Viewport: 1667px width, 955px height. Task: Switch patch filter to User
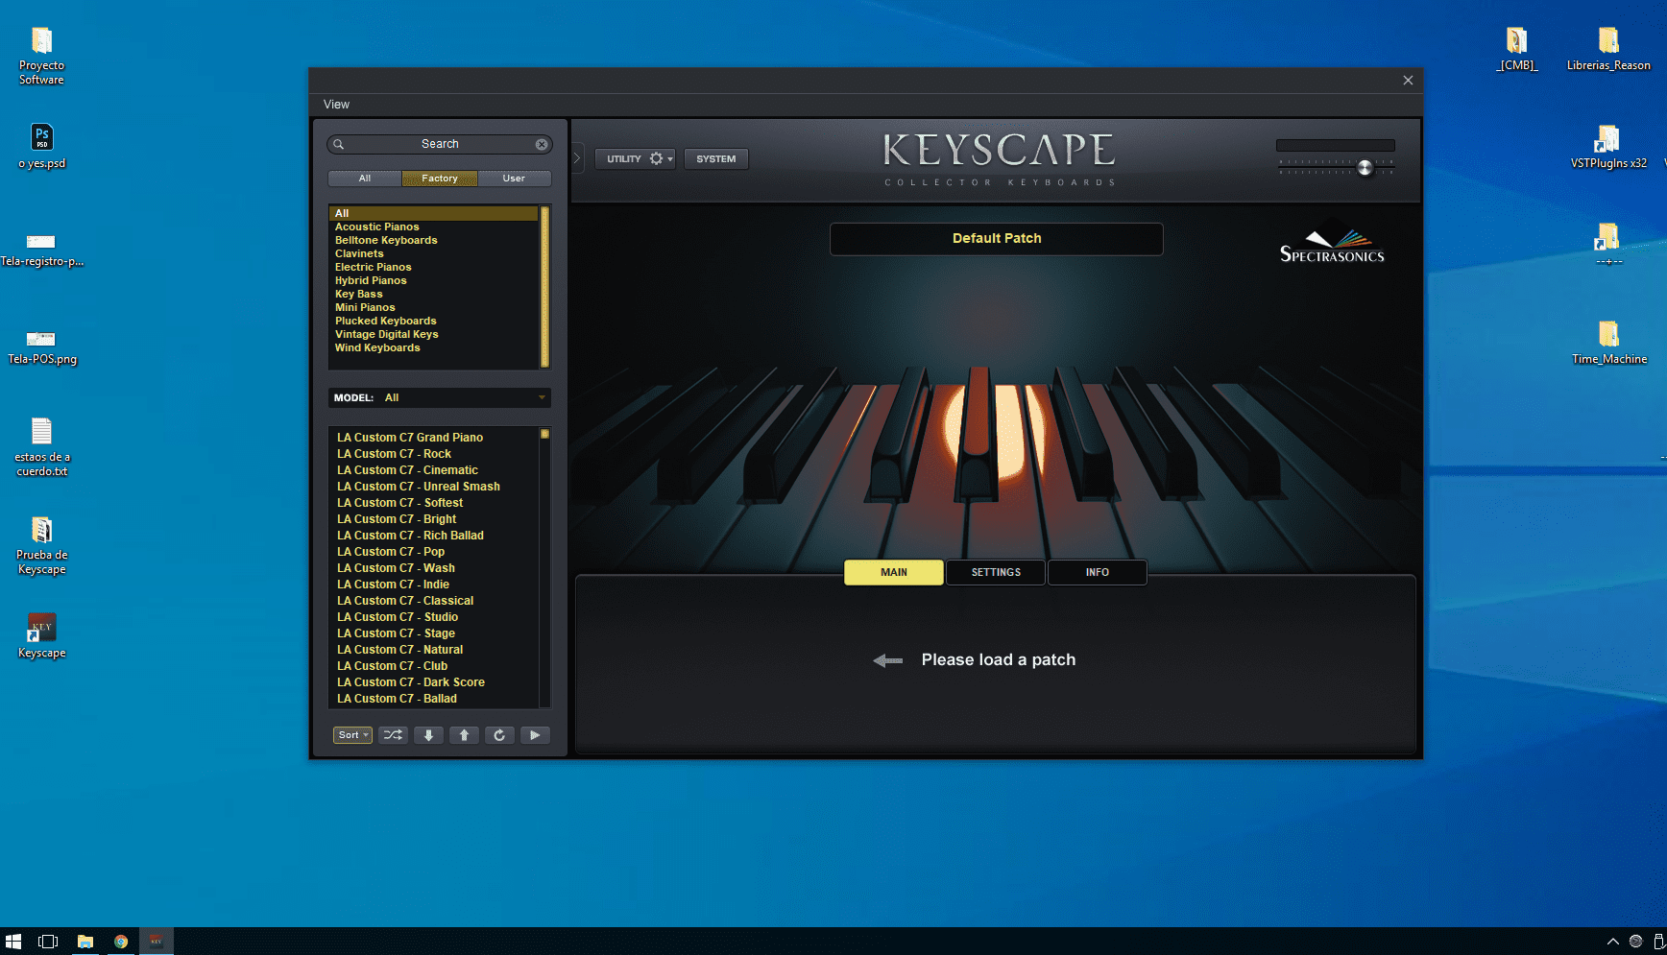click(515, 178)
